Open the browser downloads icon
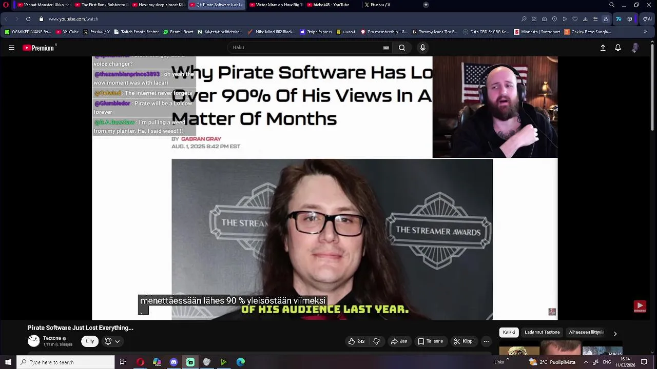Image resolution: width=657 pixels, height=369 pixels. point(585,19)
